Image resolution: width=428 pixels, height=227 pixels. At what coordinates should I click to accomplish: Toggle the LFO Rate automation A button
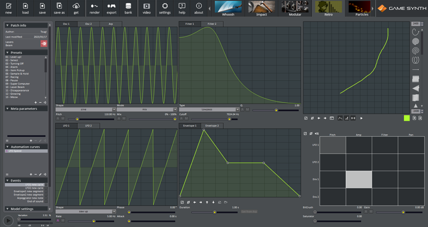tap(58, 220)
